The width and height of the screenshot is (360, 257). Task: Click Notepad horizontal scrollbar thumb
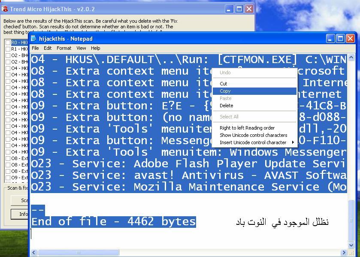click(x=78, y=253)
